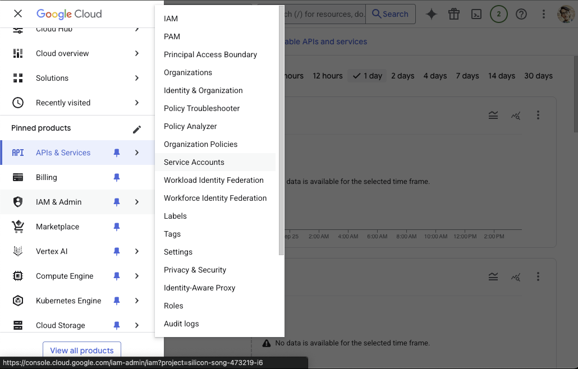The height and width of the screenshot is (369, 578).
Task: Open notifications badge showing 2
Action: [499, 14]
